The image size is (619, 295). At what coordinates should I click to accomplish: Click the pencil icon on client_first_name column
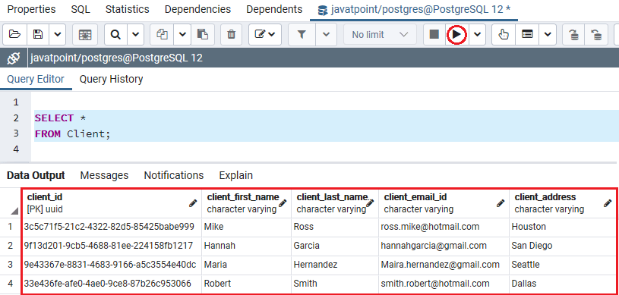(283, 203)
